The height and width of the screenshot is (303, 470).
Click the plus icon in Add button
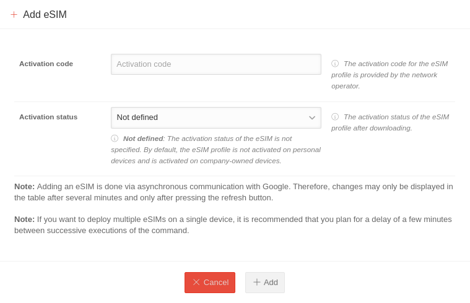point(257,282)
